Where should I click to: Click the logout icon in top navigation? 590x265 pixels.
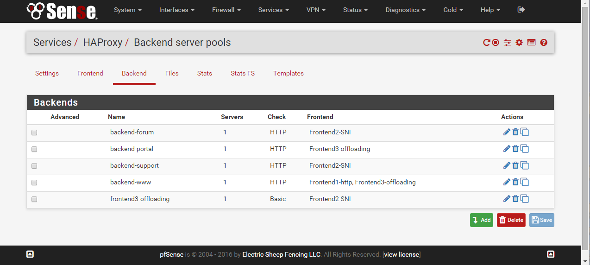521,9
